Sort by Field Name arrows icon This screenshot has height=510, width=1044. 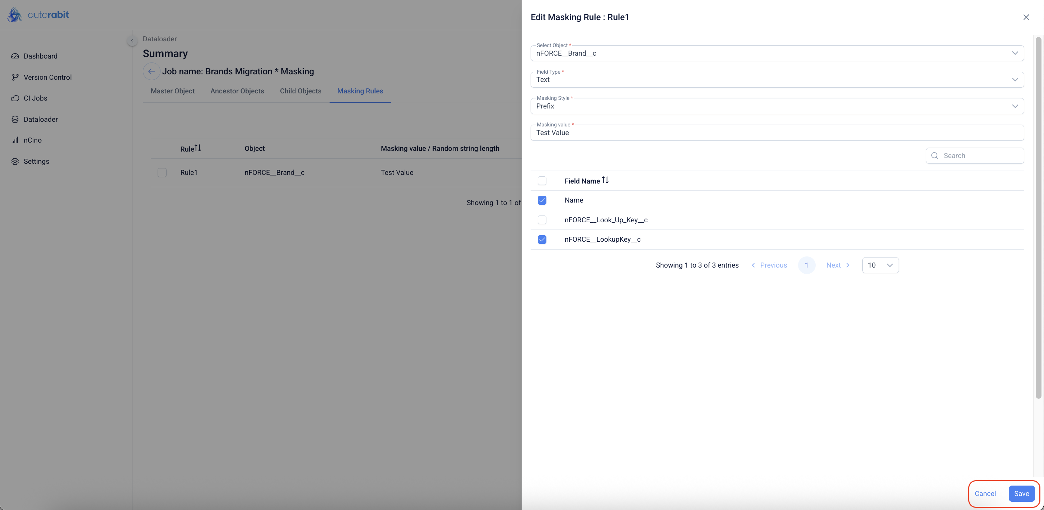coord(605,180)
